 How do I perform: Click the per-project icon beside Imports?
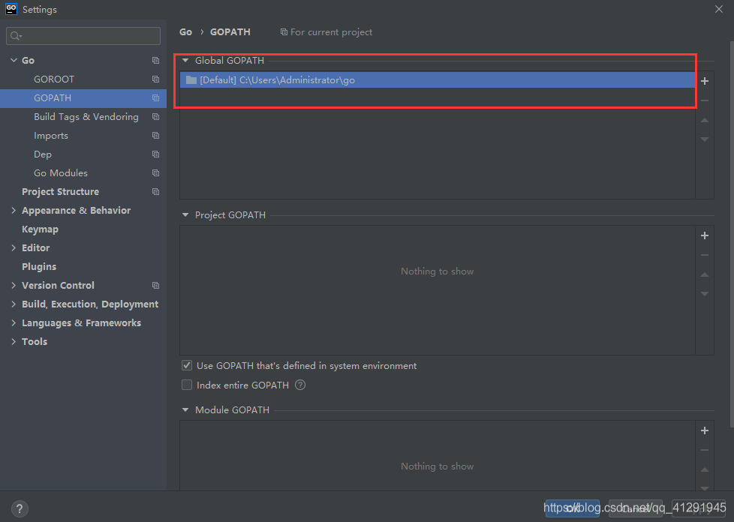(155, 135)
